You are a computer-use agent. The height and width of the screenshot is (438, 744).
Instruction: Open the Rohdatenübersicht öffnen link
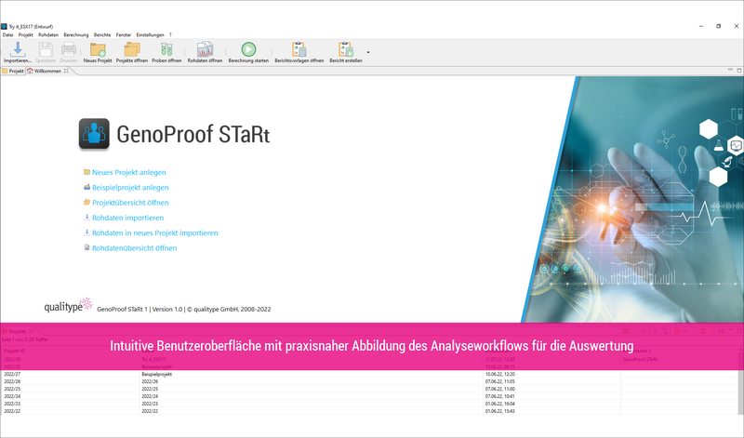click(134, 248)
